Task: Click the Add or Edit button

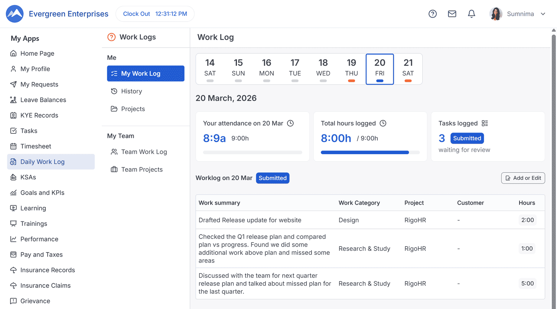Action: tap(523, 178)
